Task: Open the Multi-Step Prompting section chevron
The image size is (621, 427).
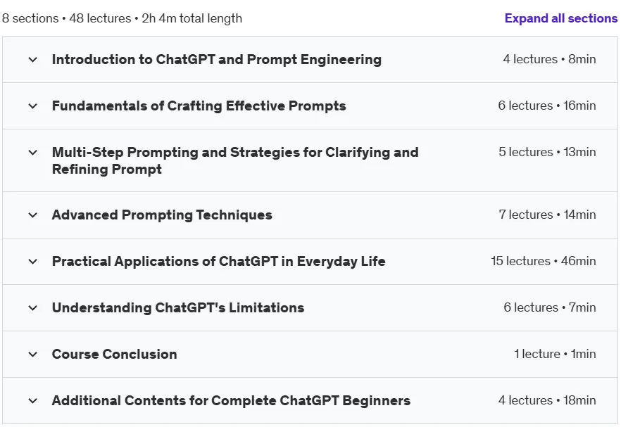Action: [x=33, y=153]
